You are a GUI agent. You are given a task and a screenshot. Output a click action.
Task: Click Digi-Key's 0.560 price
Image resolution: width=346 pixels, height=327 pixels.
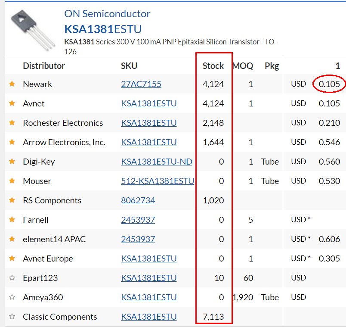[x=329, y=162]
